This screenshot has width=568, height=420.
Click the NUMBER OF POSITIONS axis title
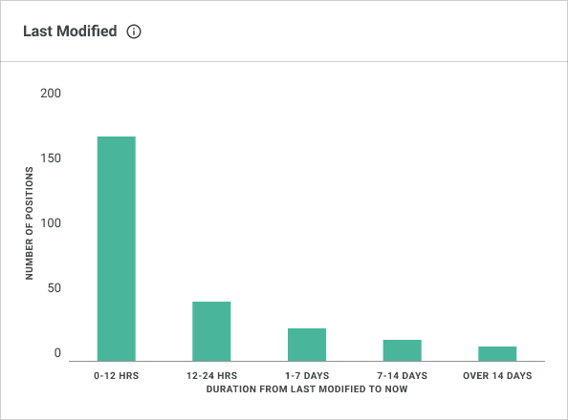click(30, 223)
